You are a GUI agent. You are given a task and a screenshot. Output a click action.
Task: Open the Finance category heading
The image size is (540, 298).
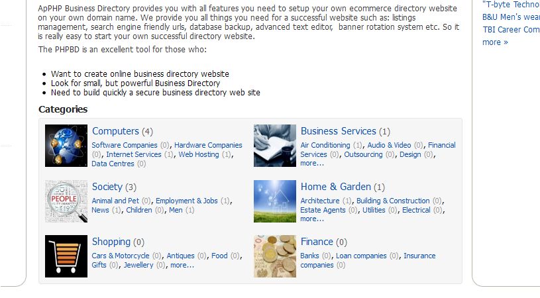click(317, 242)
